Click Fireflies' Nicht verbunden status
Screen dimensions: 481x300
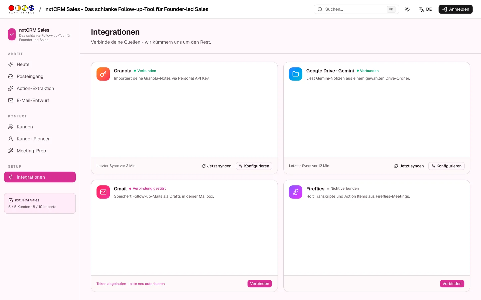tap(343, 188)
